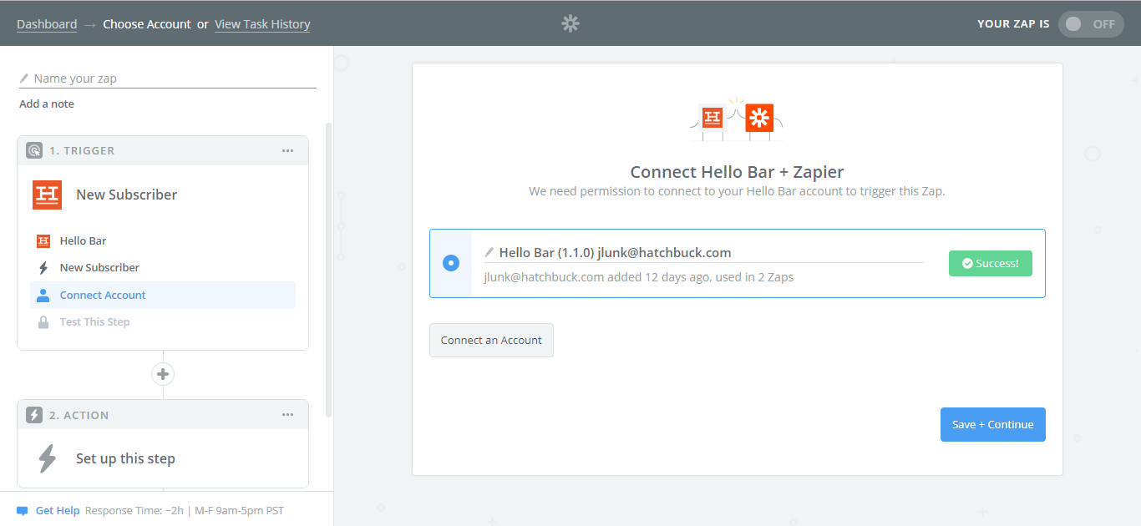Select the jlunk@hatchbuck.com account radio button
Image resolution: width=1141 pixels, height=526 pixels.
[450, 262]
